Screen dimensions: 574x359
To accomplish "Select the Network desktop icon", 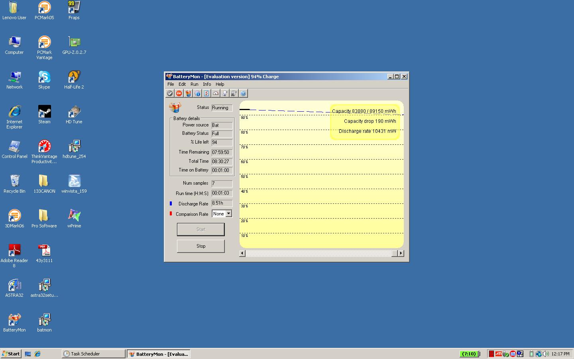I will pyautogui.click(x=14, y=80).
